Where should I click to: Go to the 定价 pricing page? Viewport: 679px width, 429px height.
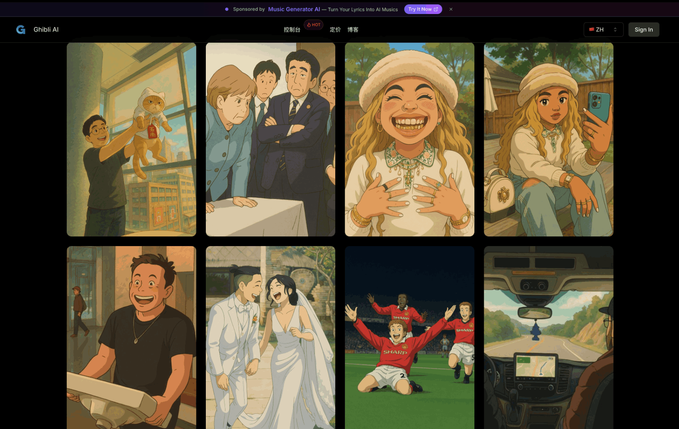335,30
